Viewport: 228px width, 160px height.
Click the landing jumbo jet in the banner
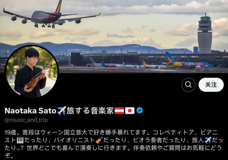tap(51, 15)
